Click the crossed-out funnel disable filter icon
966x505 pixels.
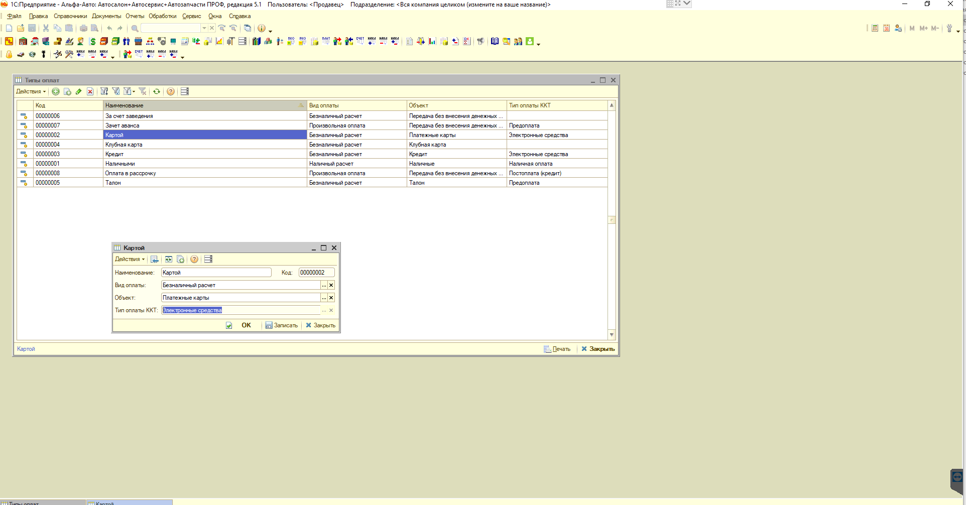point(143,91)
